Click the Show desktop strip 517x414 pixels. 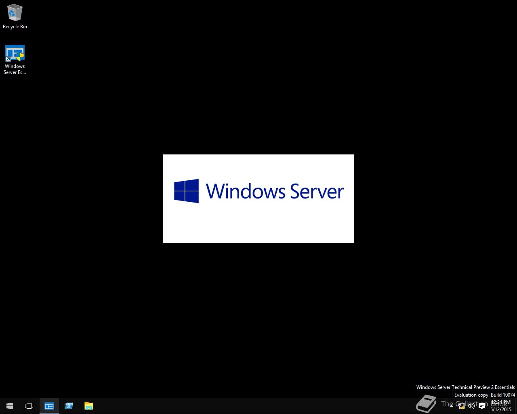(x=516, y=406)
